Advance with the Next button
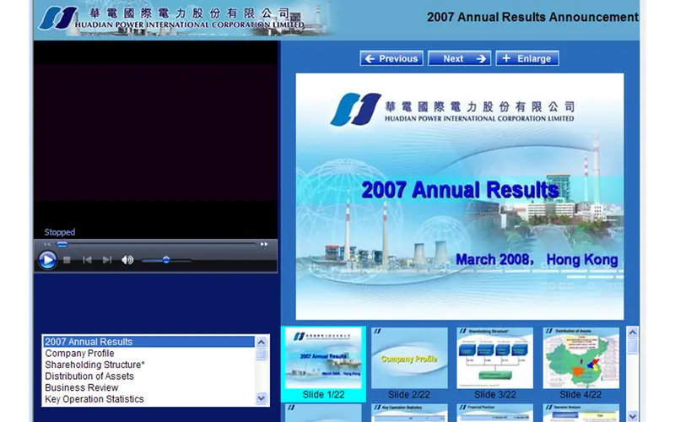 pyautogui.click(x=459, y=58)
